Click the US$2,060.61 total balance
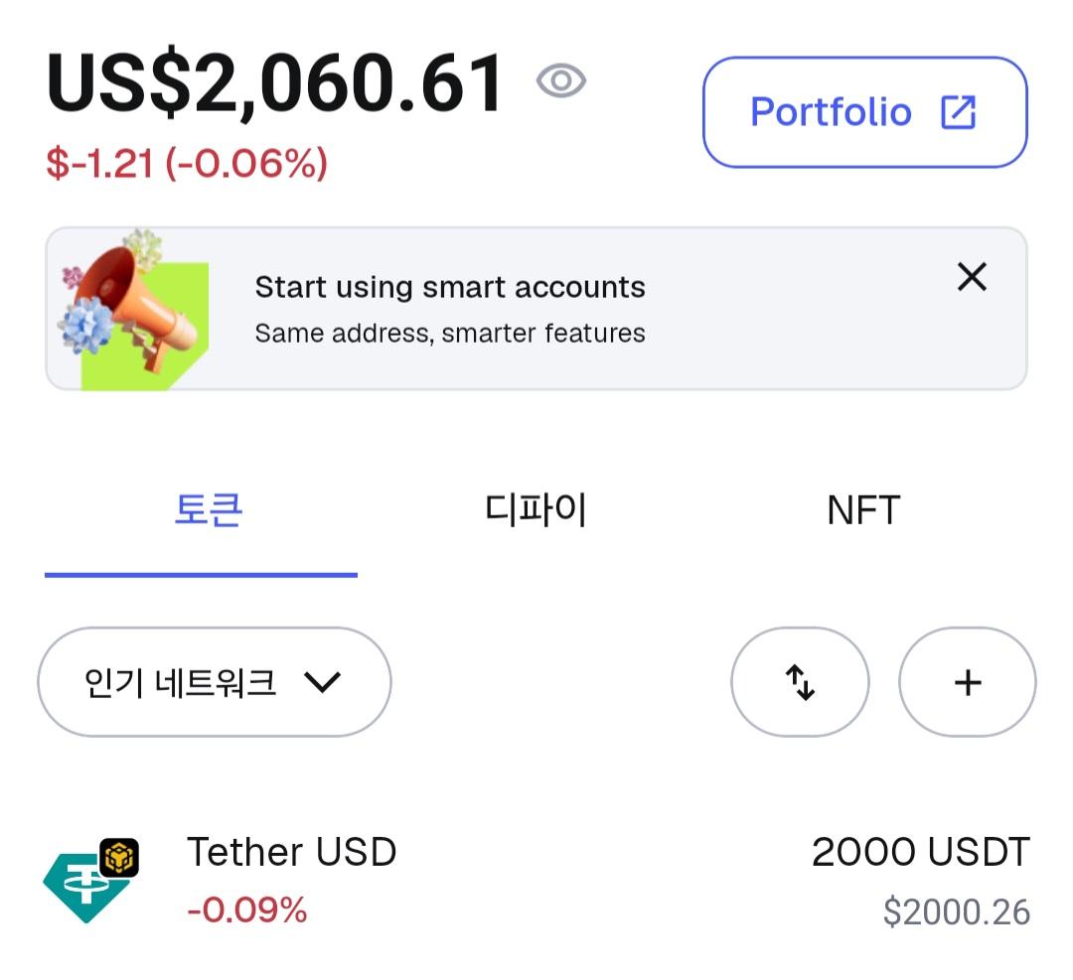The image size is (1073, 980). coord(275,81)
